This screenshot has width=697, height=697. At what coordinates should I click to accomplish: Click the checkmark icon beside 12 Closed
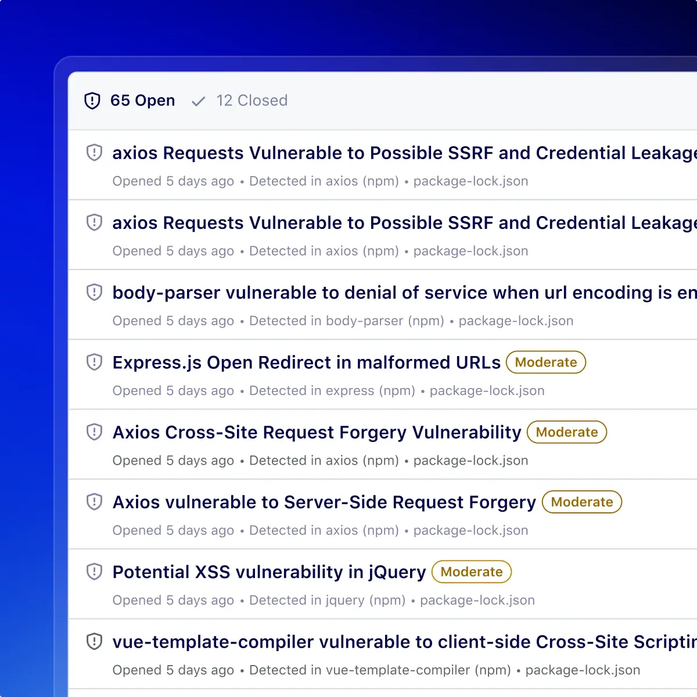click(199, 102)
